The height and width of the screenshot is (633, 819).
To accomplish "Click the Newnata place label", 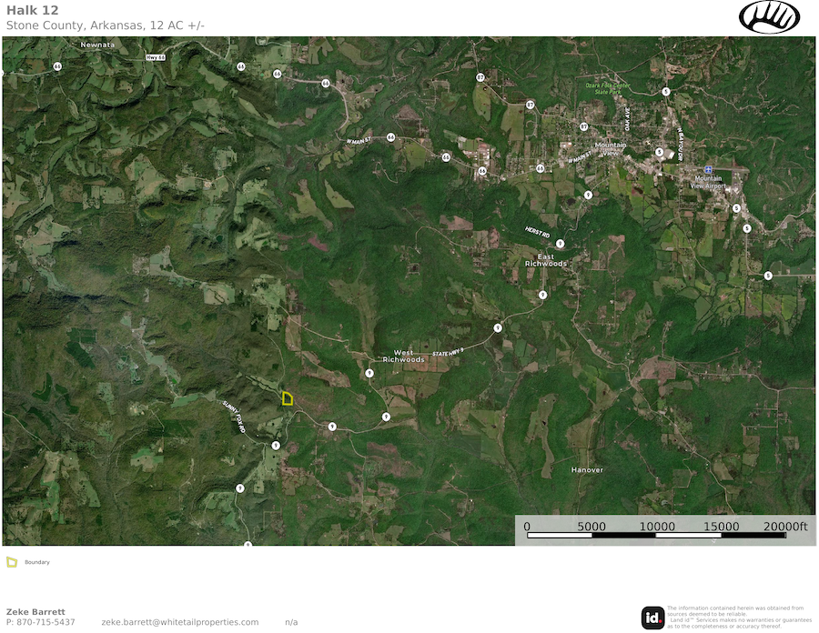I will point(97,45).
